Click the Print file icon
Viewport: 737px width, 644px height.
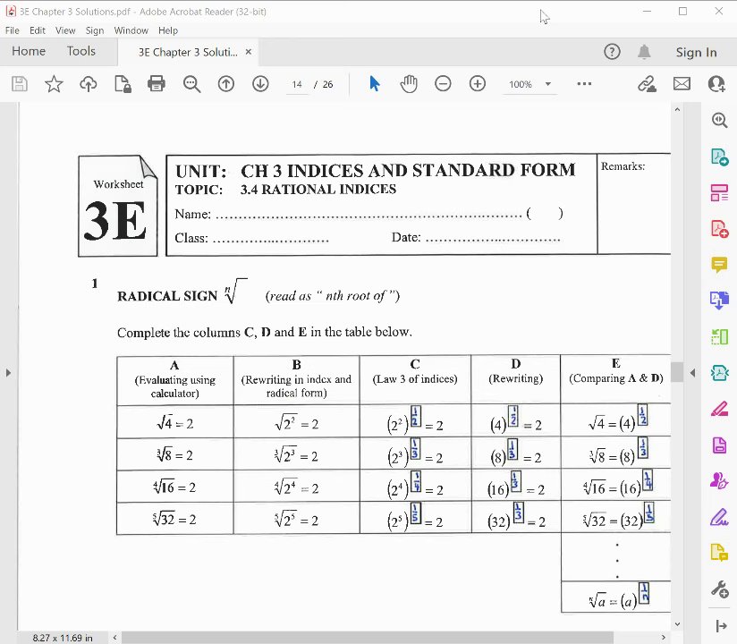tap(156, 84)
